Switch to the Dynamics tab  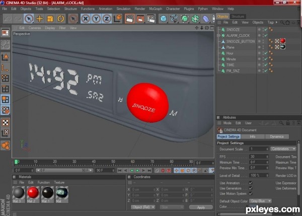tap(277, 137)
